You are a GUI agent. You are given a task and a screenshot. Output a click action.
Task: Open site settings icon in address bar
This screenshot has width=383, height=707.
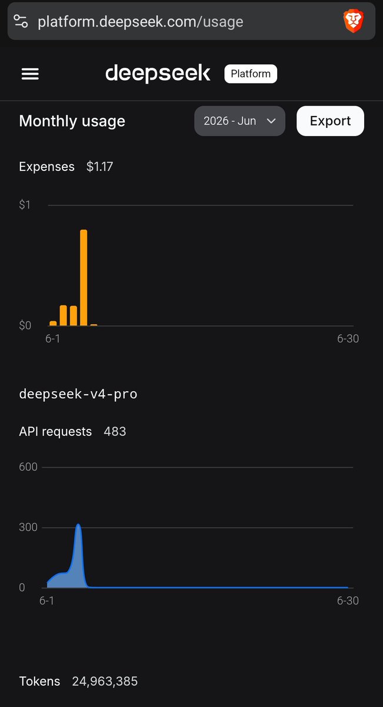click(x=21, y=22)
